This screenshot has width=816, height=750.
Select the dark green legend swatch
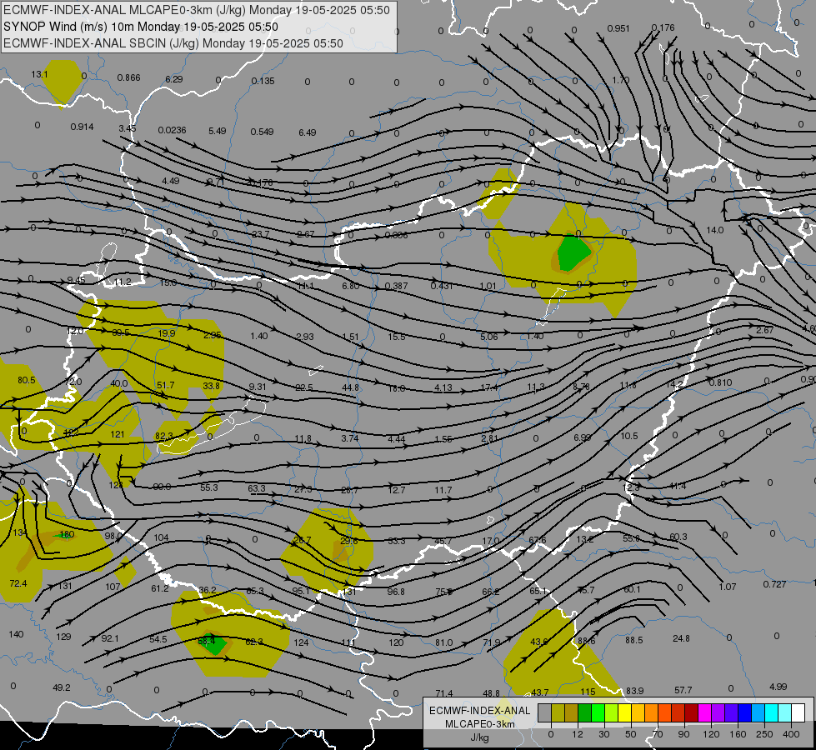pos(585,712)
